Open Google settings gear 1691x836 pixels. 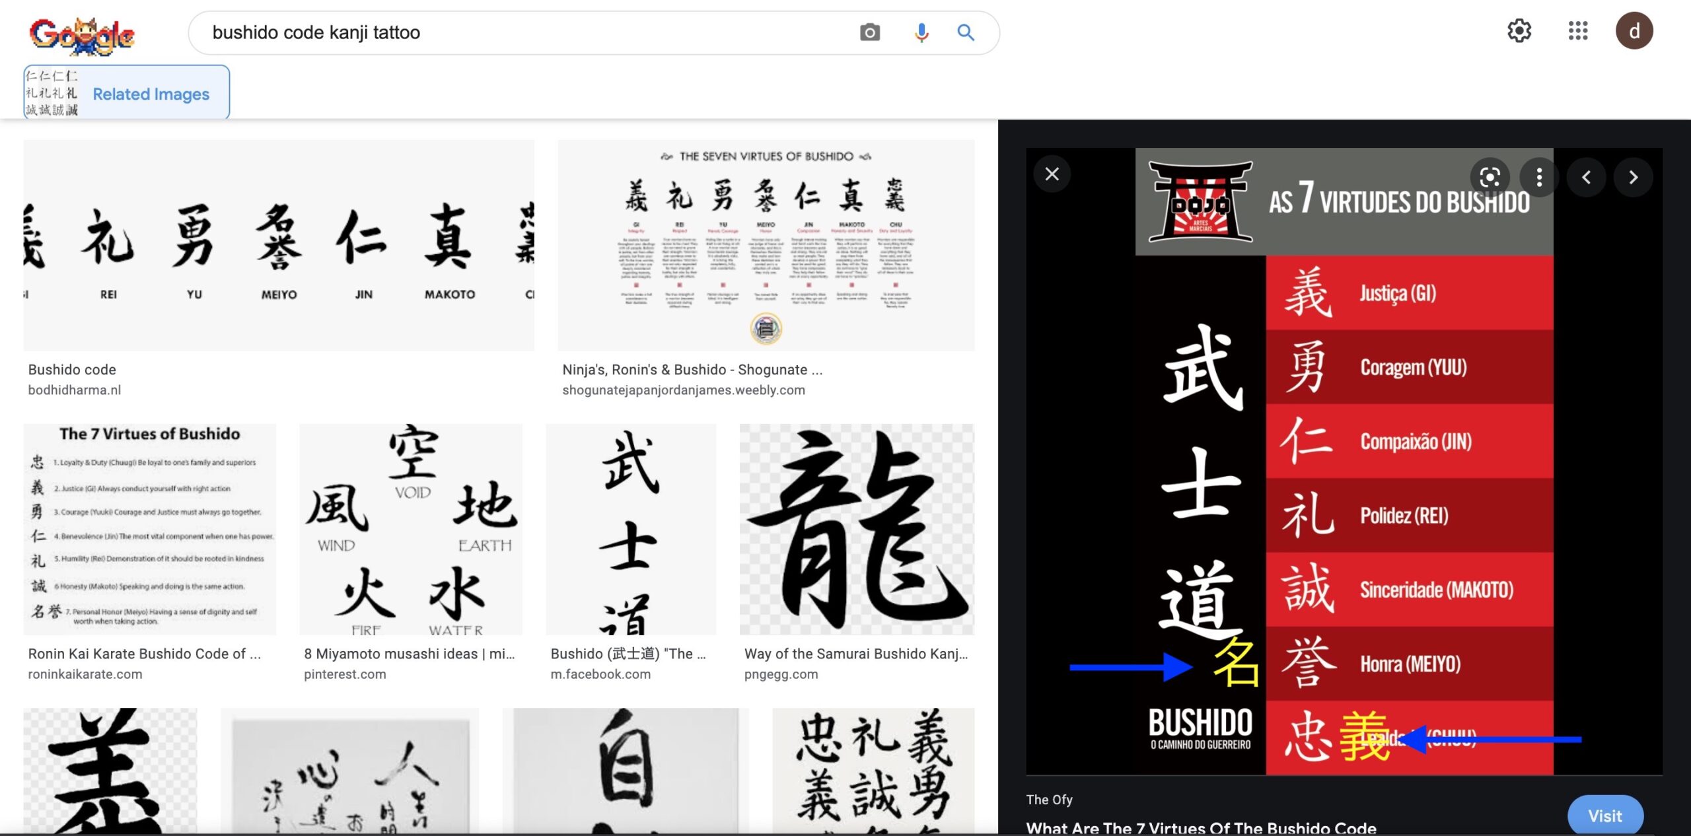coord(1519,31)
